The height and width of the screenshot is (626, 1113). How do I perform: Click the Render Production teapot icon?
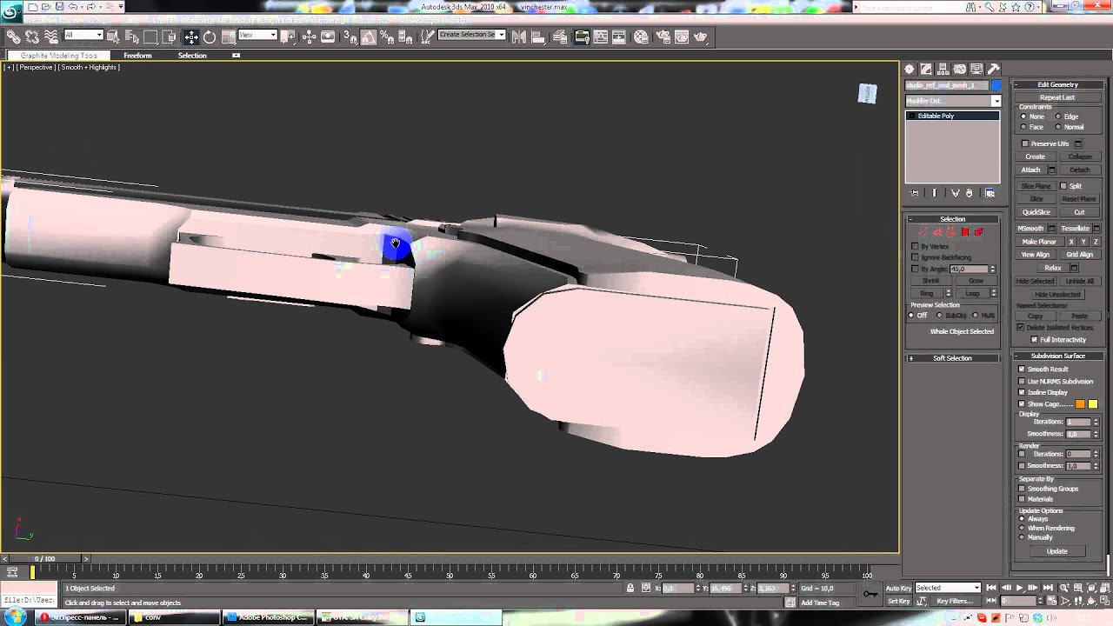(x=700, y=37)
